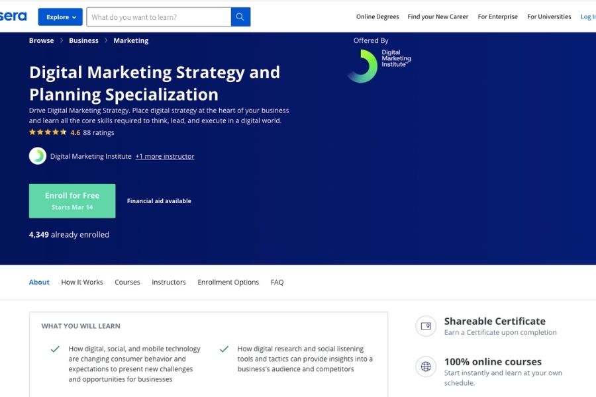Switch to the Instructors tab
This screenshot has width=596, height=397.
pyautogui.click(x=169, y=283)
